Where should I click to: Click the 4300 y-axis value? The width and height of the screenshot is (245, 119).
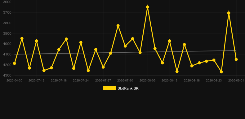click(7, 75)
